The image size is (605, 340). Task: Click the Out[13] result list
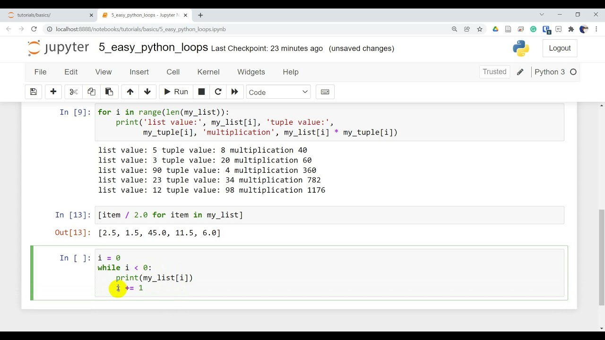(x=159, y=233)
